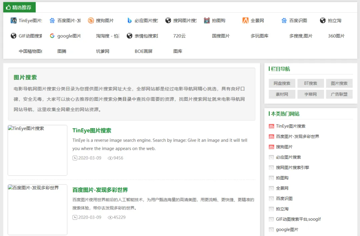The width and height of the screenshot is (360, 236).
Task: Click the Google G logo icon
Action: [x=52, y=36]
